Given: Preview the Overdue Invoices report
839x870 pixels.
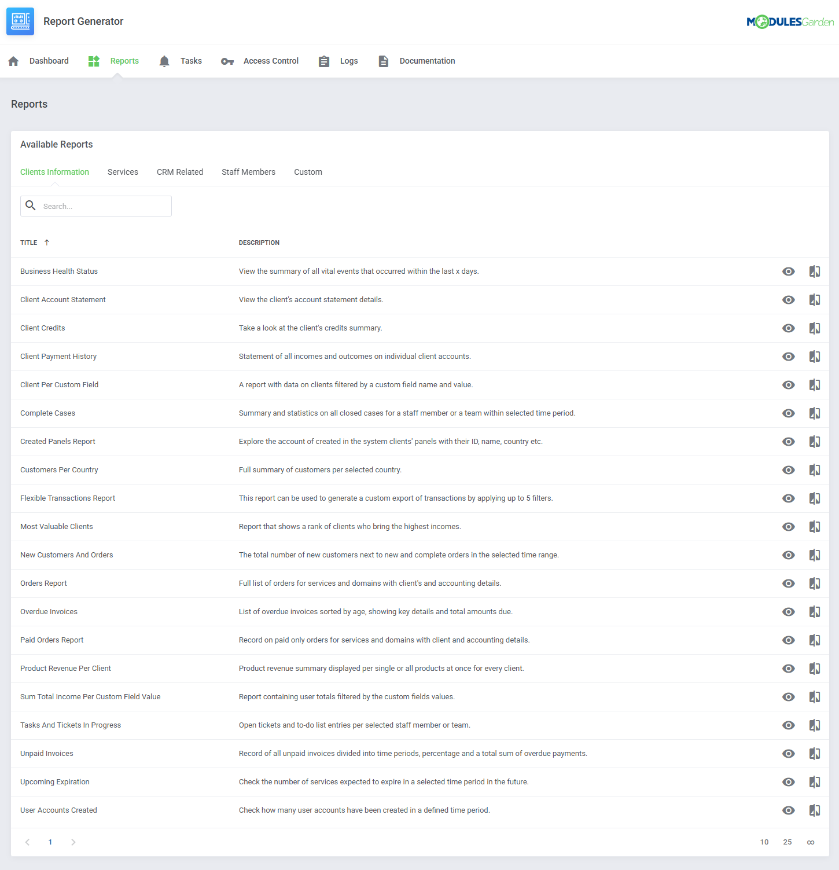Looking at the screenshot, I should [788, 611].
